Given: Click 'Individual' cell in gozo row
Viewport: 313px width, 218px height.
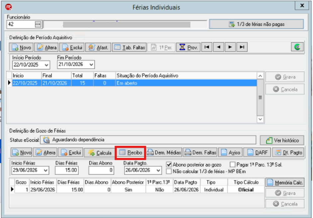Looking at the screenshot, I should click(x=214, y=190).
